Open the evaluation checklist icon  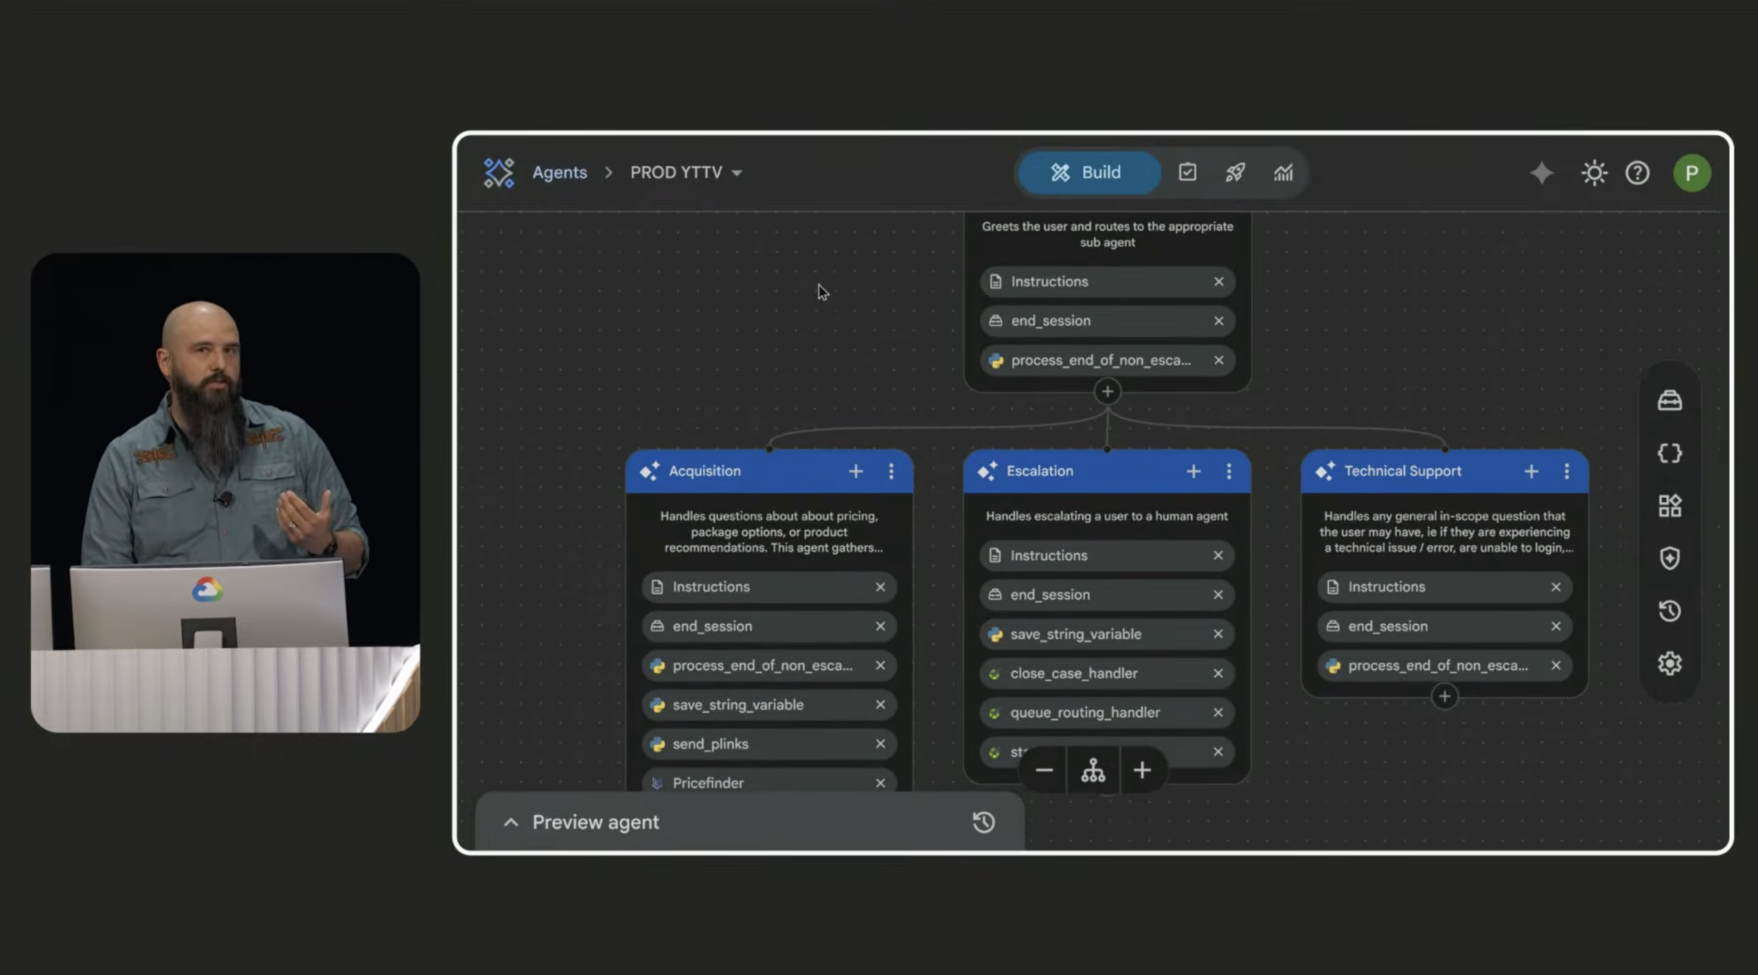click(x=1187, y=172)
